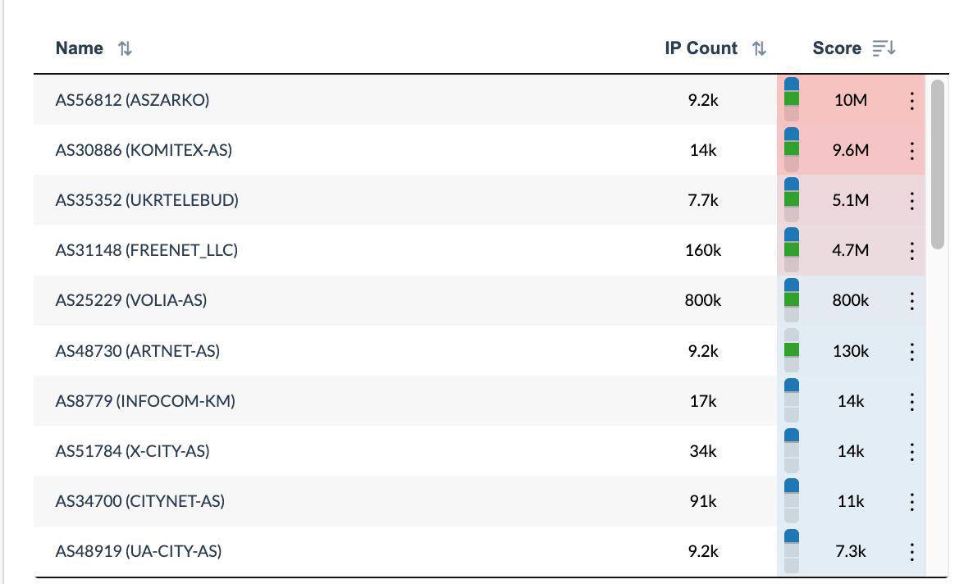Click the score indicator bar for ARTNET-AS
Screen dimensions: 973x584
tap(792, 351)
